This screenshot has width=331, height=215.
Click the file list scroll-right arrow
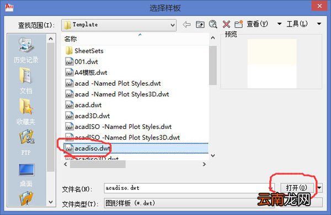pyautogui.click(x=204, y=164)
